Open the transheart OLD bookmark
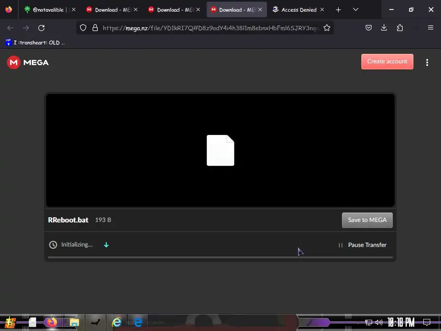441x331 pixels. (x=35, y=43)
